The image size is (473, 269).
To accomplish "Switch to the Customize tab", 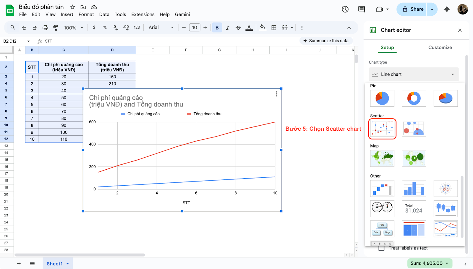I will point(440,48).
